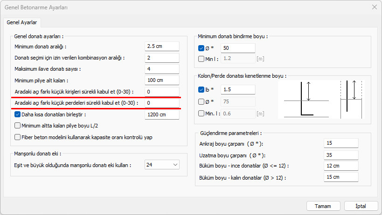The image size is (382, 215).
Task: Switch to the Genel Ayarlar tab
Action: point(22,22)
